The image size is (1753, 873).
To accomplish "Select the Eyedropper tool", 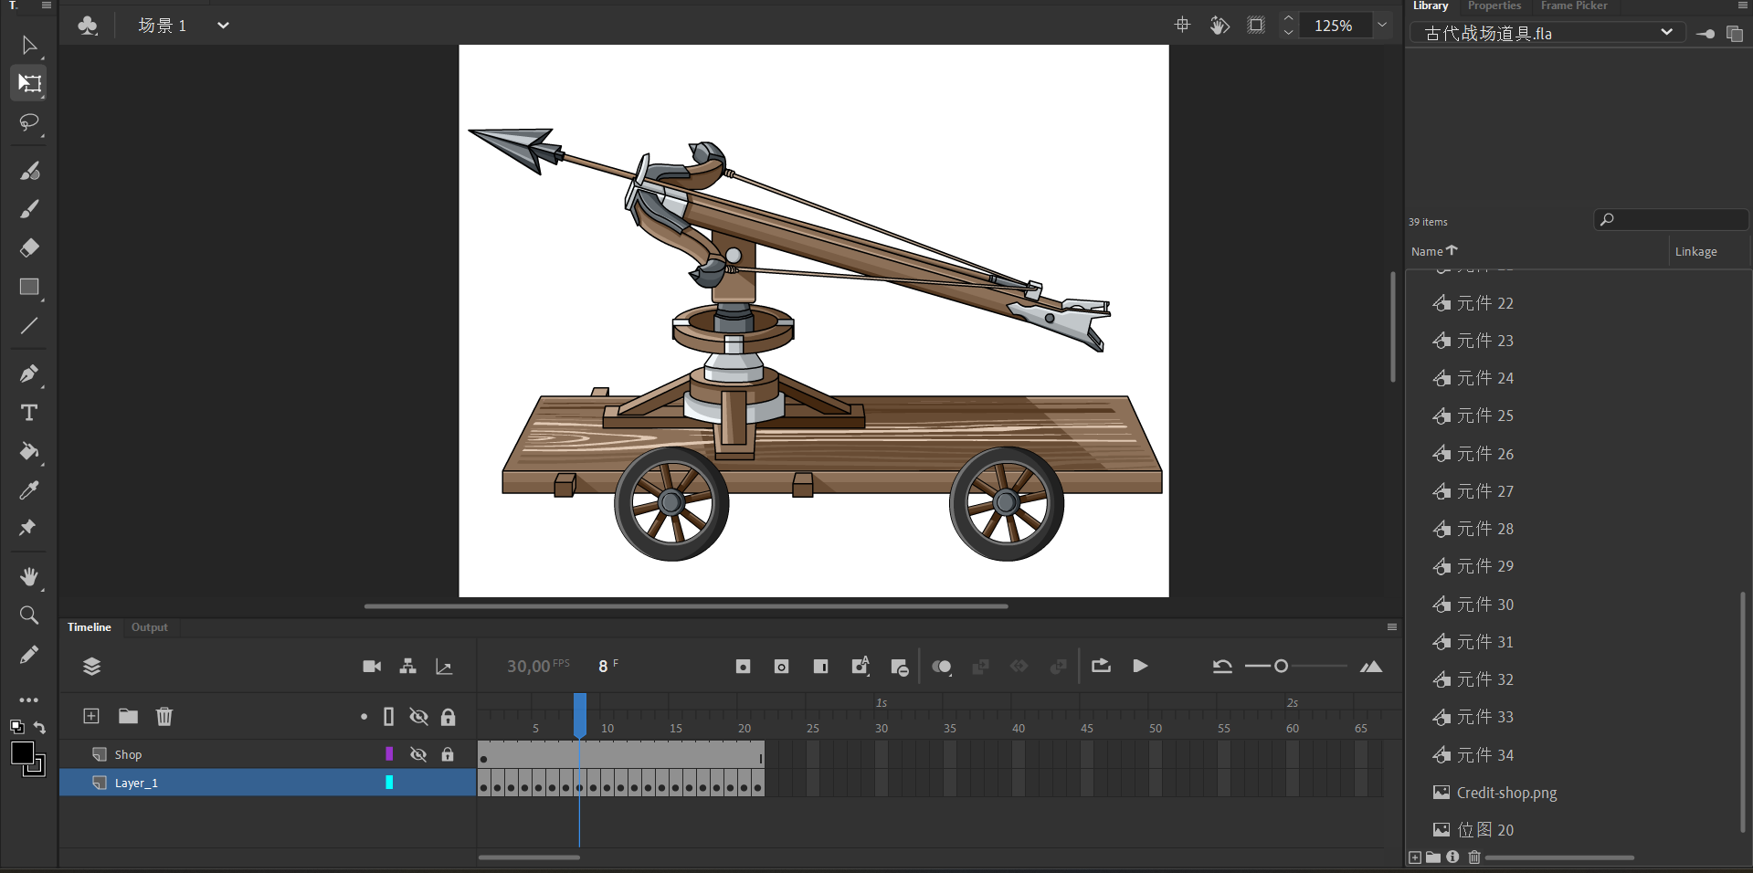I will coord(29,490).
